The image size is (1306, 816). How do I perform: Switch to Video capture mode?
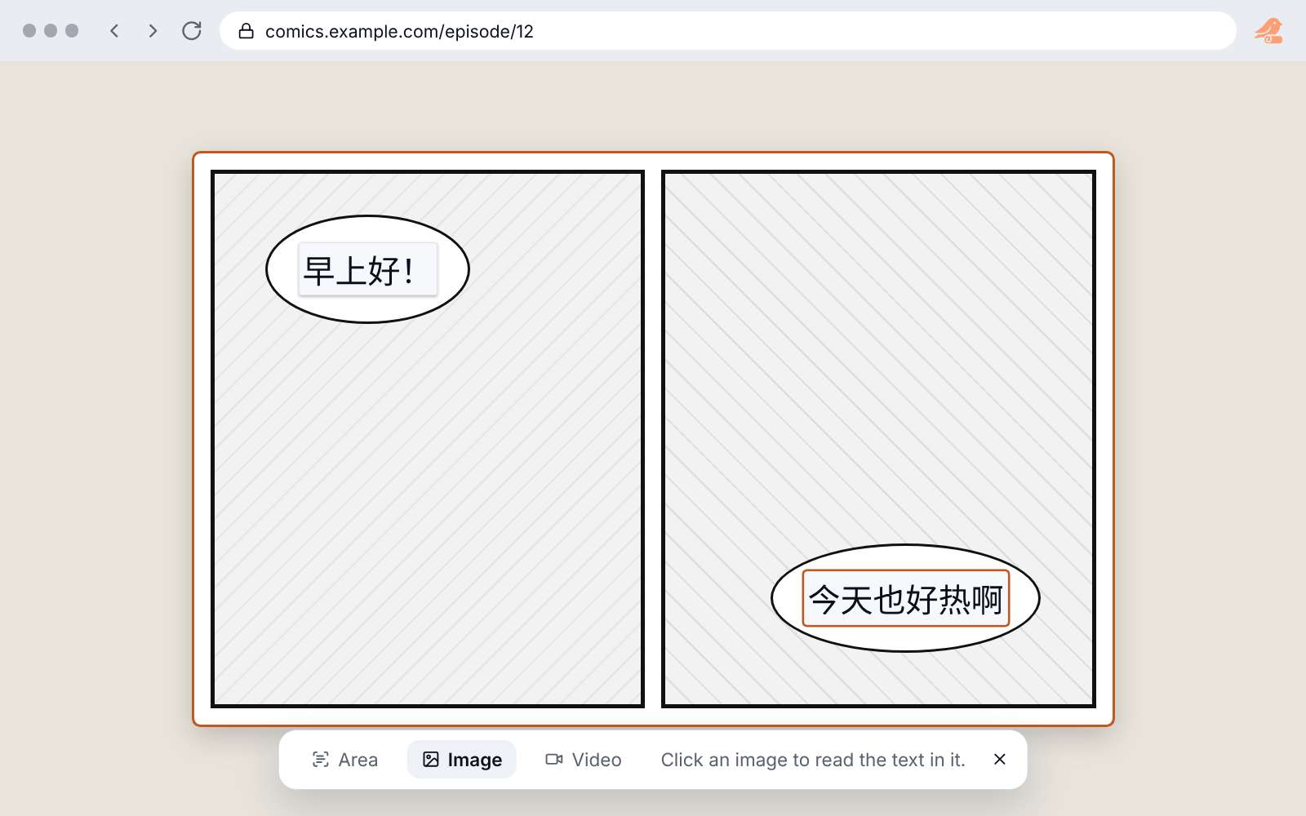(584, 760)
